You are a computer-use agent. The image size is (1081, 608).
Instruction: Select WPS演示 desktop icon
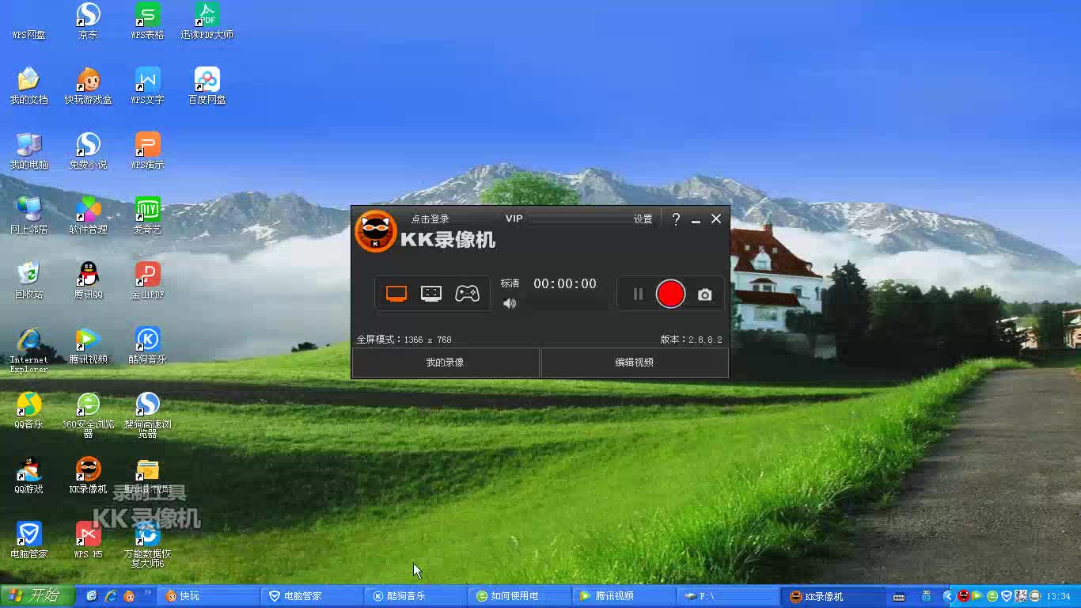point(147,151)
